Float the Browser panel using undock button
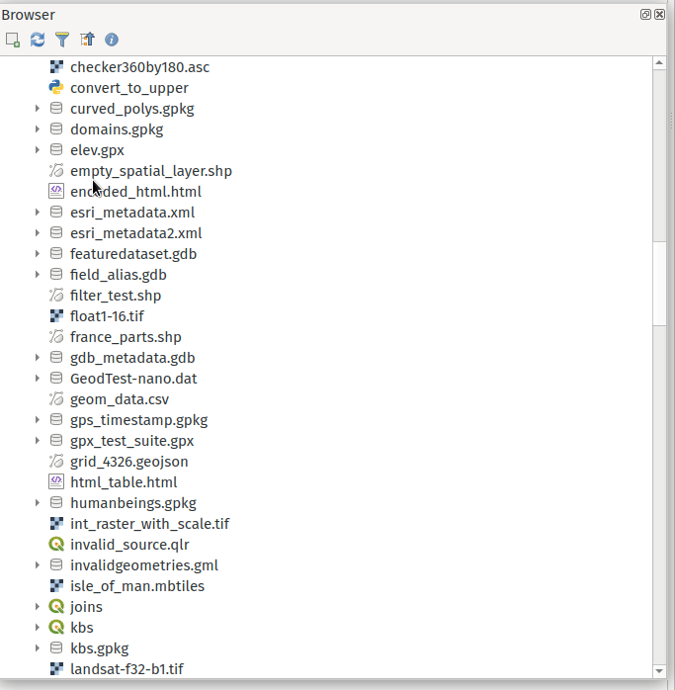The width and height of the screenshot is (675, 690). [x=646, y=15]
